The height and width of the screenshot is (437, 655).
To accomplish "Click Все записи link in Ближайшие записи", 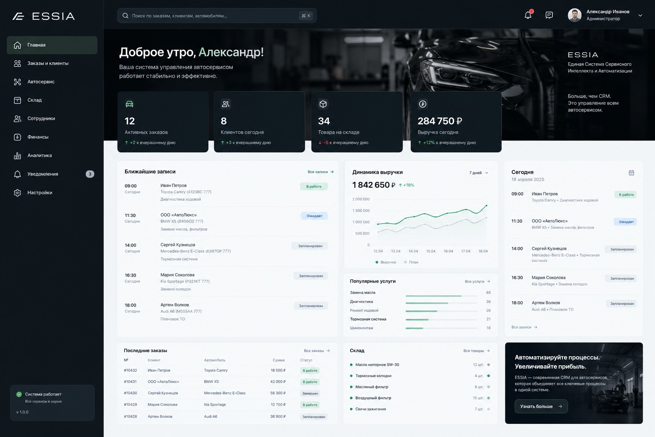I will click(321, 172).
